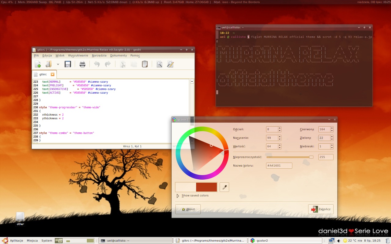The height and width of the screenshot is (244, 391).
Task: Increase Wartość value with up arrow
Action: [x=280, y=145]
